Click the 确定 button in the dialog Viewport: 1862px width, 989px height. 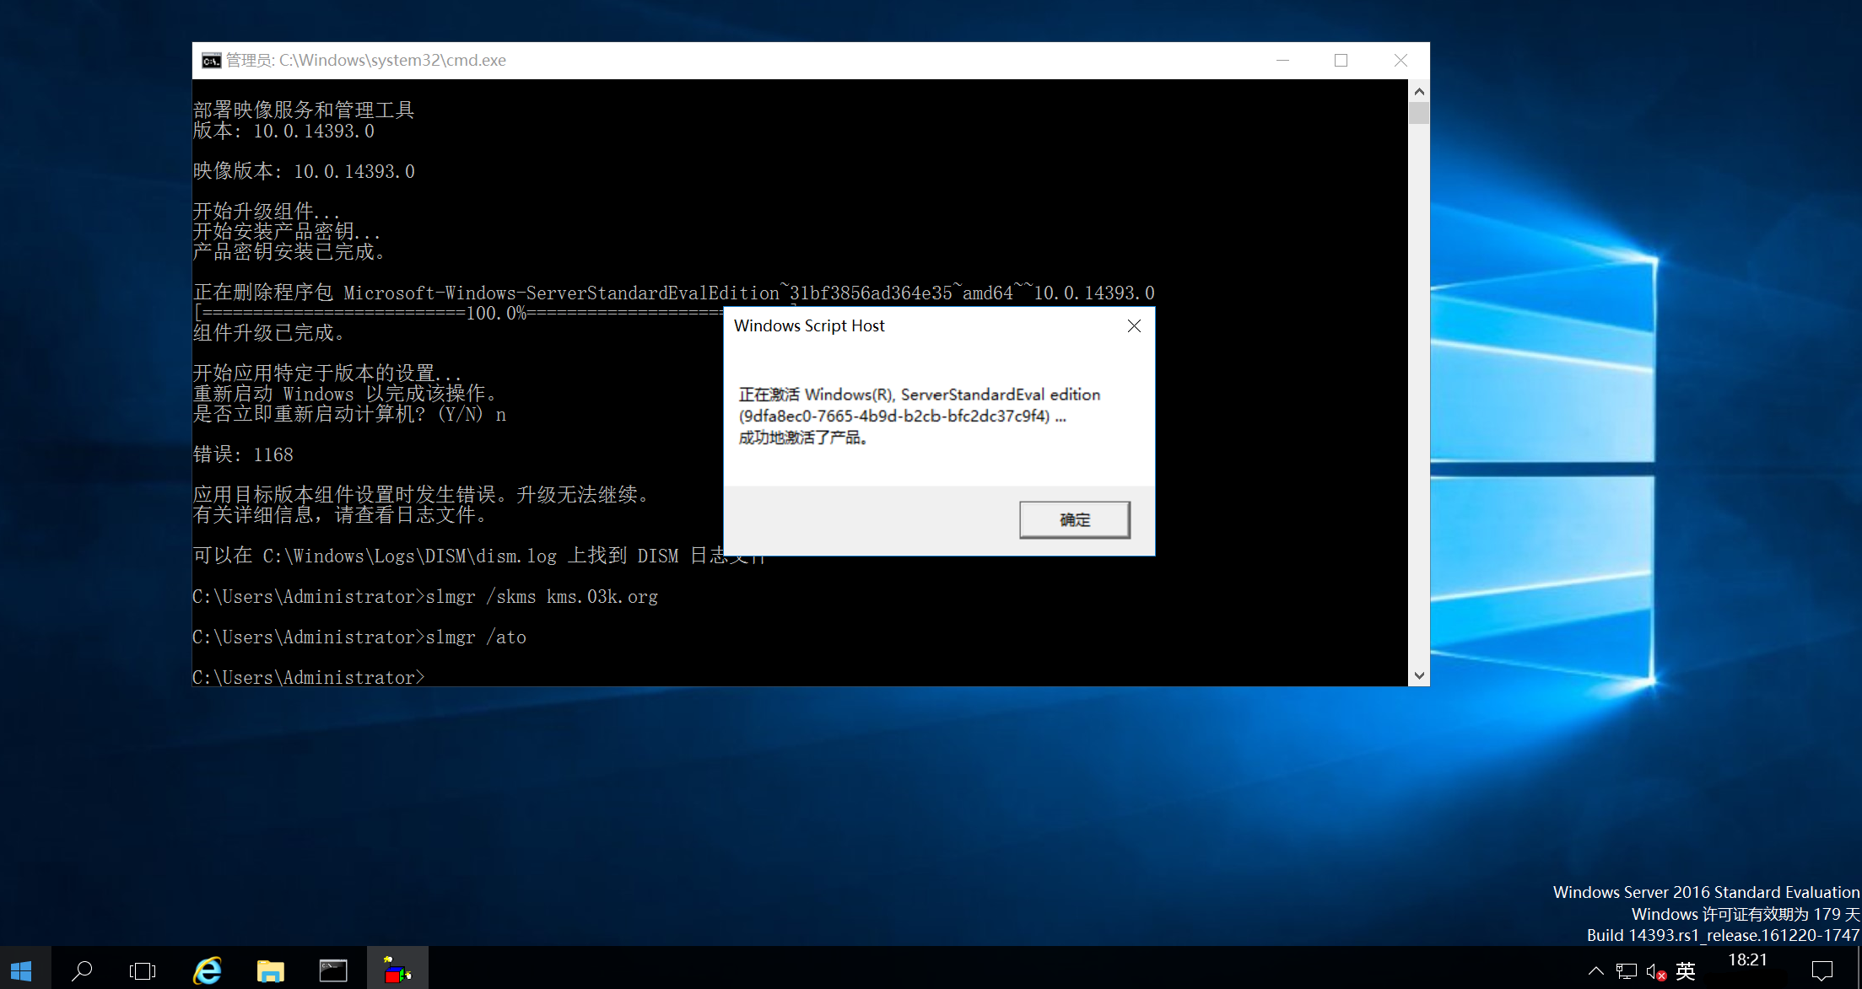click(1074, 519)
